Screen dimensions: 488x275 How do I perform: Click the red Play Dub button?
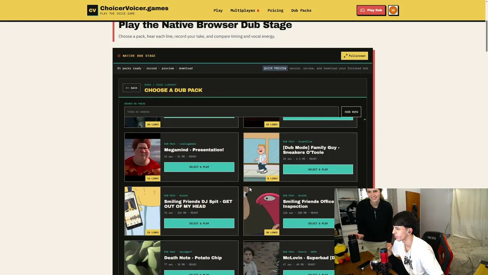click(x=371, y=10)
